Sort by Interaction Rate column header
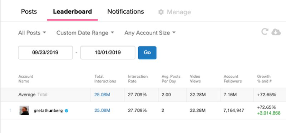 tap(138, 79)
